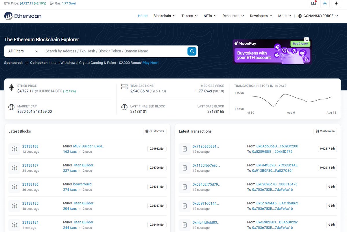Click the 1.77 Gwei gas link in top bar
The width and height of the screenshot is (347, 232).
click(69, 3)
